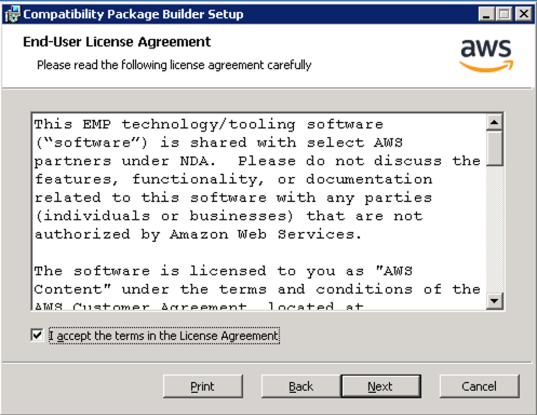Uncheck the license agreement acceptance checkbox
Image resolution: width=537 pixels, height=415 pixels.
[x=36, y=335]
